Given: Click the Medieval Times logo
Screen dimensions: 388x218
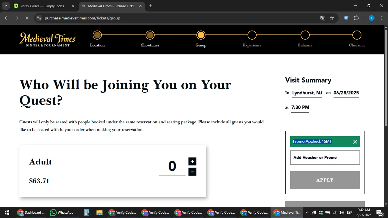Looking at the screenshot, I should pyautogui.click(x=48, y=40).
